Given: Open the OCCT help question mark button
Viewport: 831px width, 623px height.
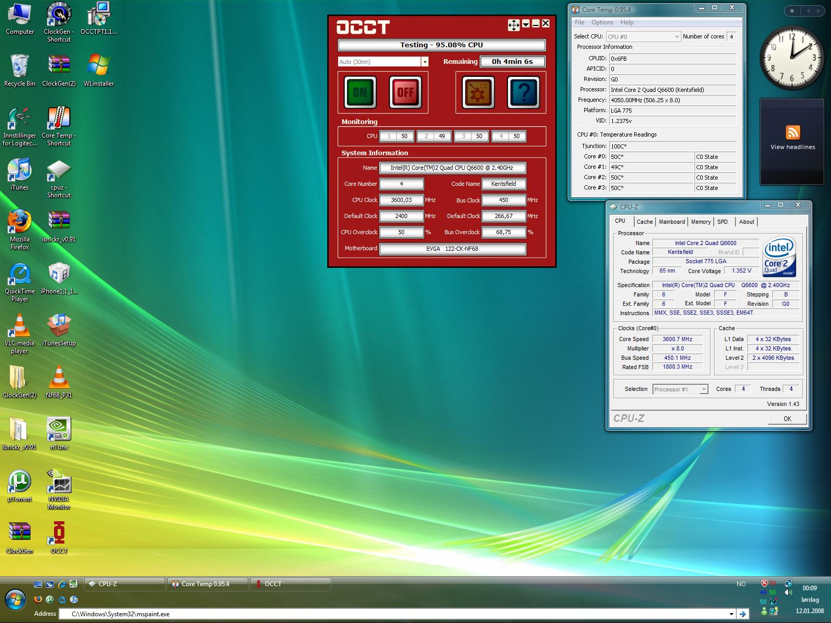Looking at the screenshot, I should click(x=524, y=92).
